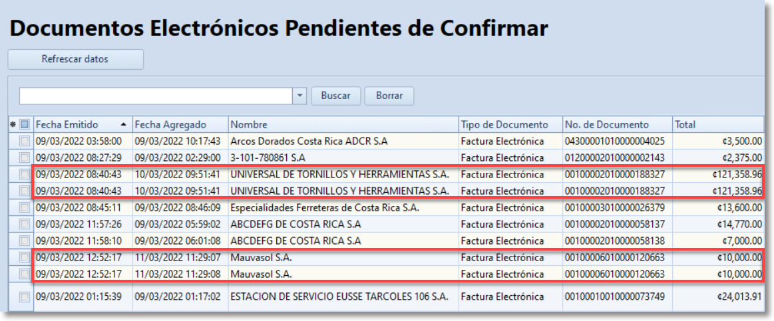Click Factura Electrónica in the ESTACION DE SERVICIO row
The height and width of the screenshot is (321, 774).
point(502,297)
